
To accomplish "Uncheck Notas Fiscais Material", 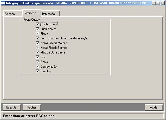I will click(x=37, y=43).
